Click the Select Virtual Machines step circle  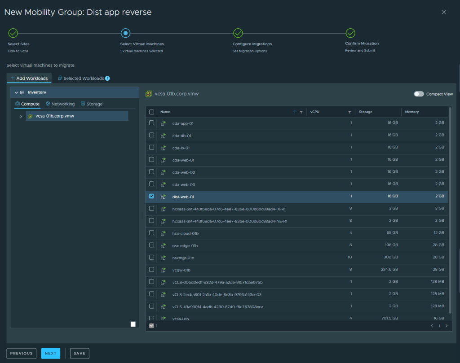pyautogui.click(x=126, y=33)
